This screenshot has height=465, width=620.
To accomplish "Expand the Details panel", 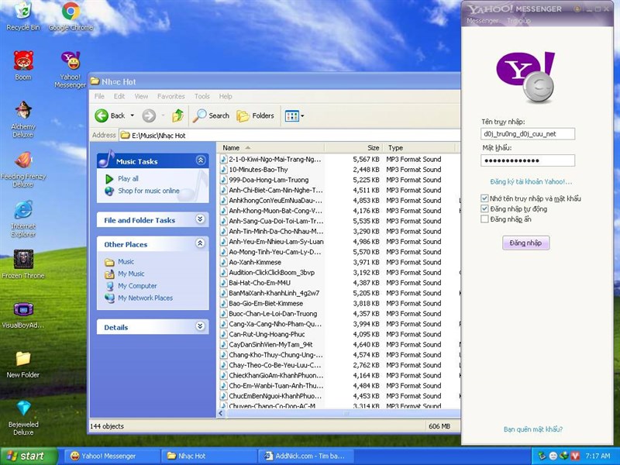I will pos(201,326).
